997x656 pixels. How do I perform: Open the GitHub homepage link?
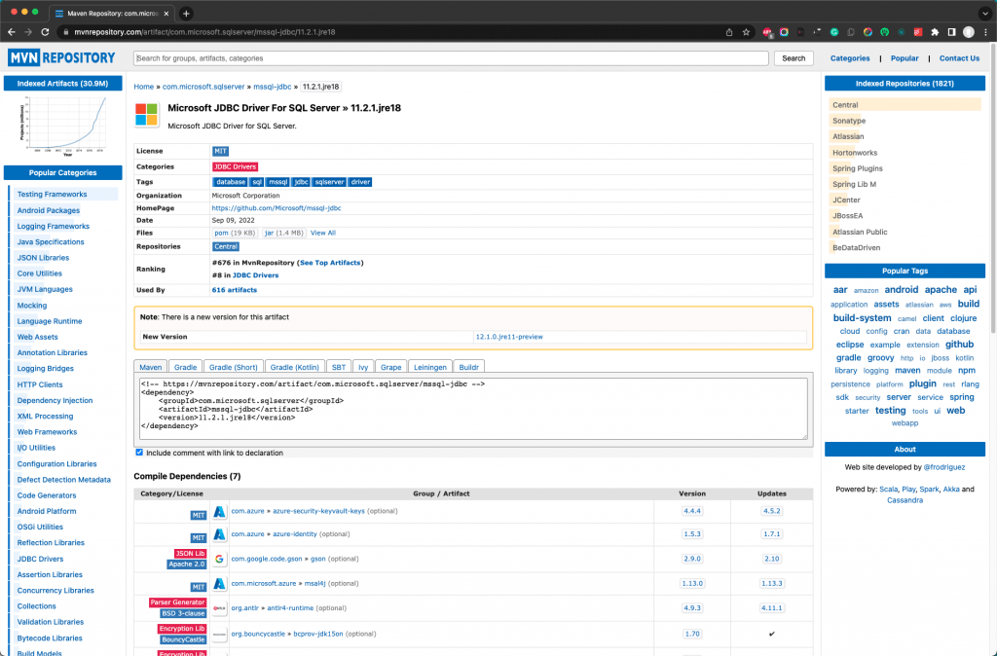click(277, 208)
